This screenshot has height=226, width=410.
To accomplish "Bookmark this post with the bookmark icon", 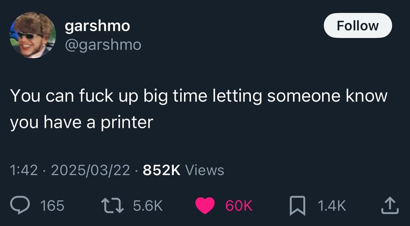I will pyautogui.click(x=298, y=206).
